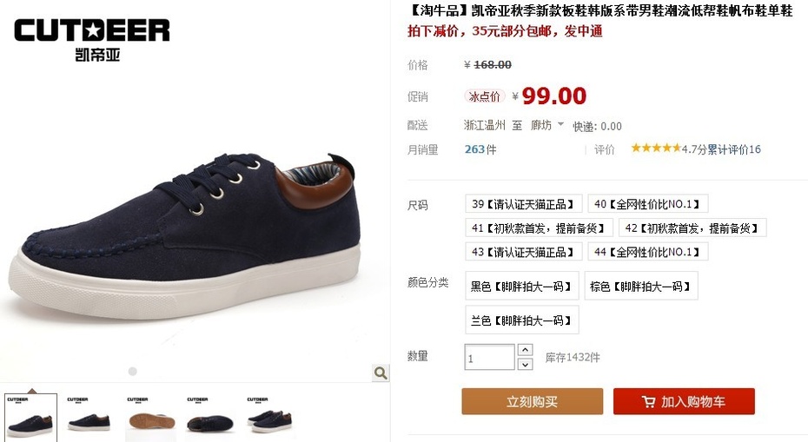808x442 pixels.
Task: Click the CUTDEER brand logo
Action: click(92, 40)
